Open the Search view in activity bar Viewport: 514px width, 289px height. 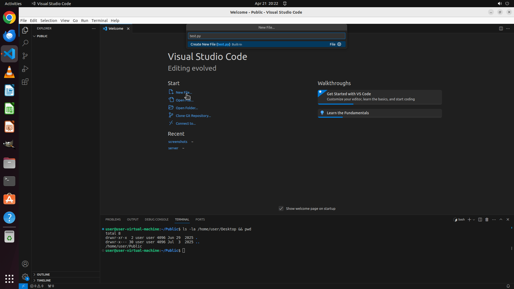[x=25, y=43]
